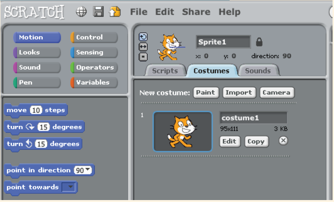Screen dimensions: 334x202
Task: Click Copy button for costume1
Action: [x=256, y=141]
